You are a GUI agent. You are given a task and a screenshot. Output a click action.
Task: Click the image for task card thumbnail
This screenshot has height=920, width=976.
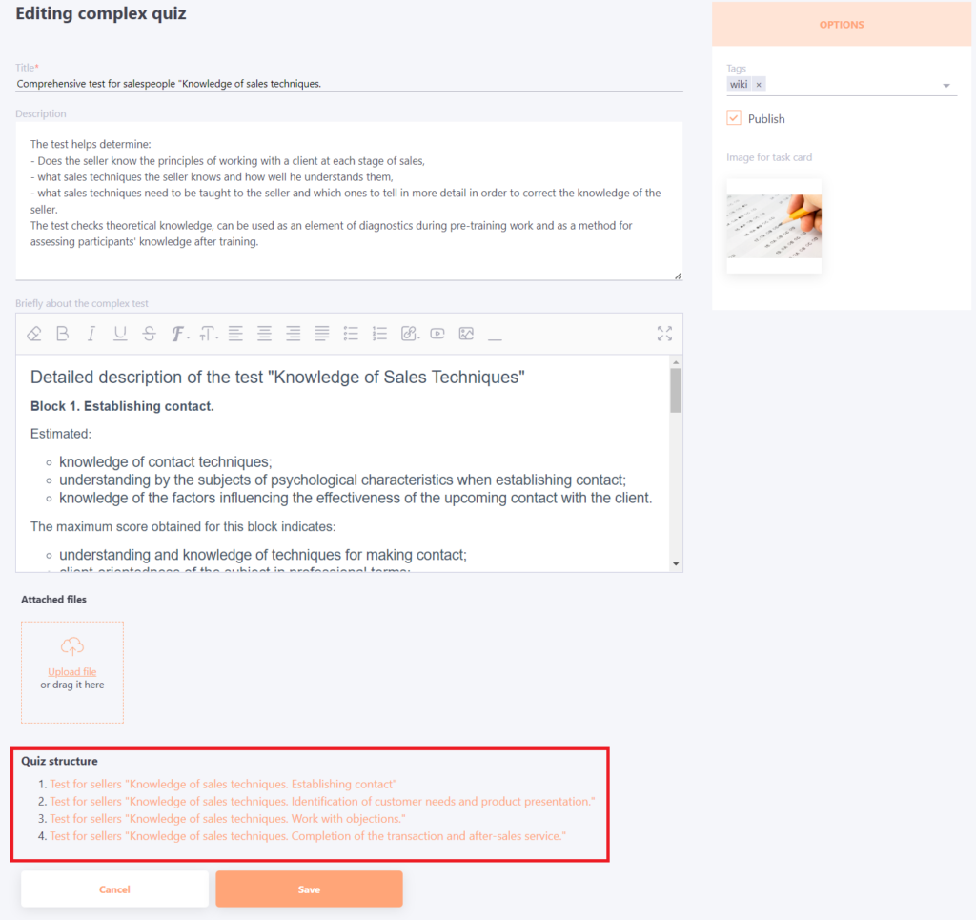click(x=773, y=225)
